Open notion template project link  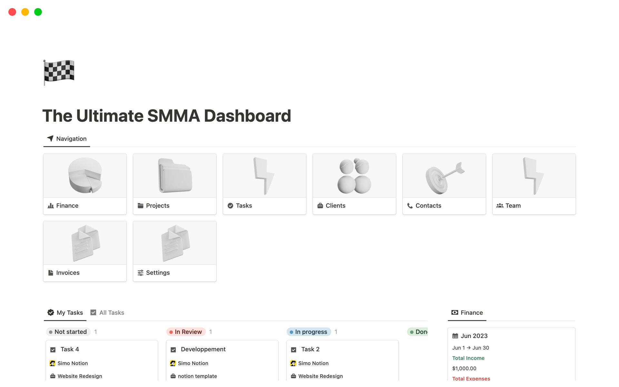click(x=197, y=376)
